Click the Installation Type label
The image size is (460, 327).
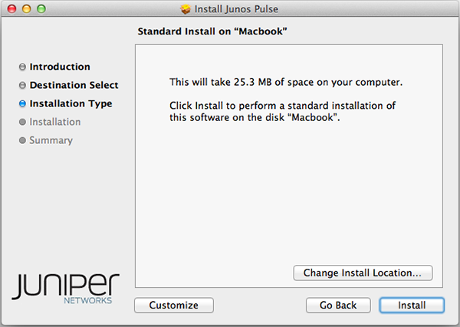71,104
